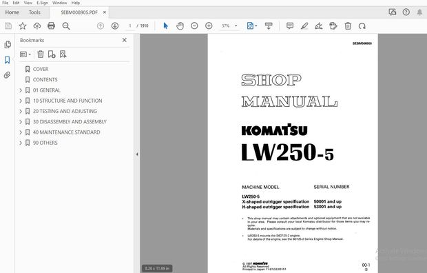Viewport: 427px width, 273px height.
Task: Open the View menu
Action: [x=28, y=3]
